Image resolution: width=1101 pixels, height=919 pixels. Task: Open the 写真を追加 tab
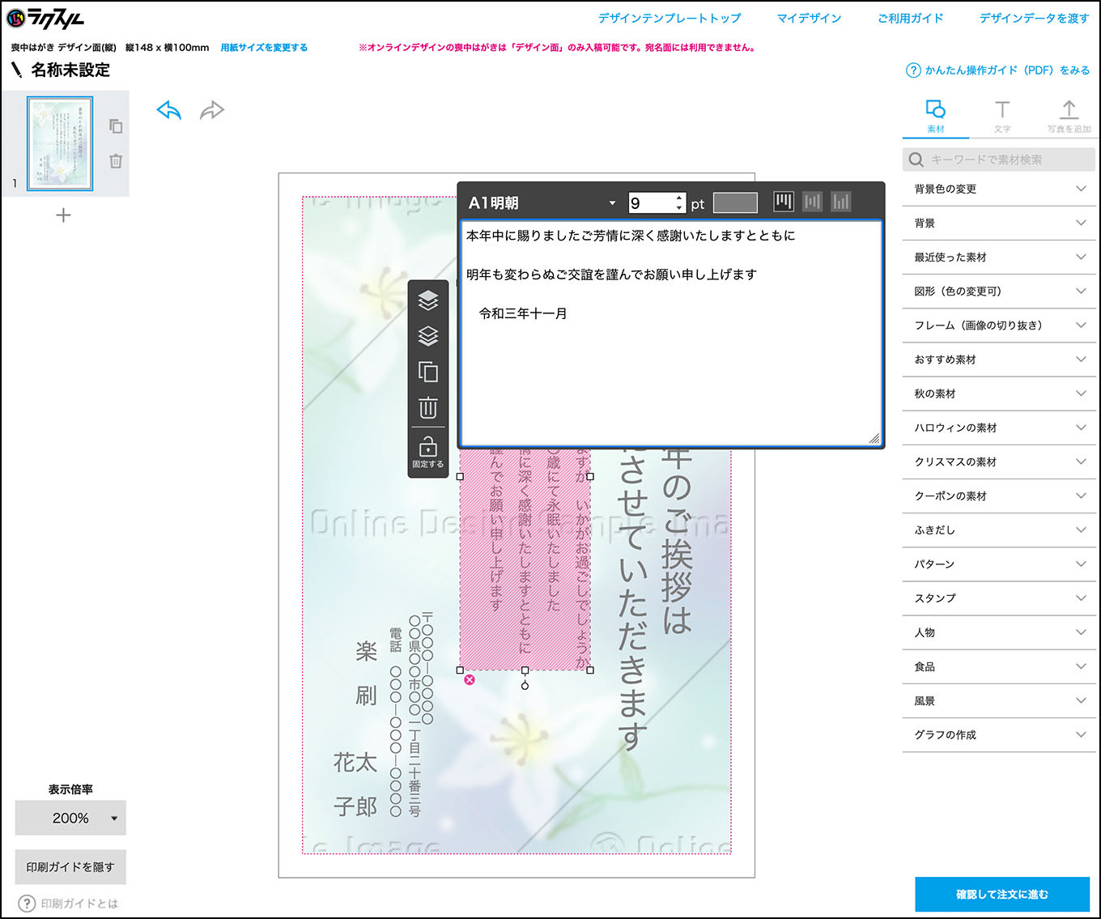tap(1069, 117)
